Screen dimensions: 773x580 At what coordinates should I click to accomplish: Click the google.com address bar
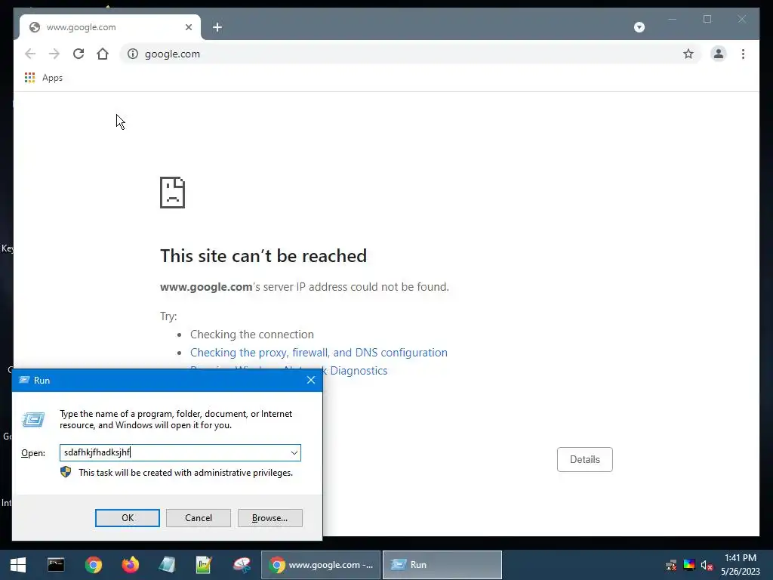[x=410, y=54]
